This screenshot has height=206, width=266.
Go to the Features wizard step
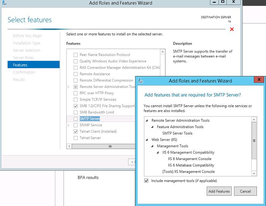pos(20,65)
